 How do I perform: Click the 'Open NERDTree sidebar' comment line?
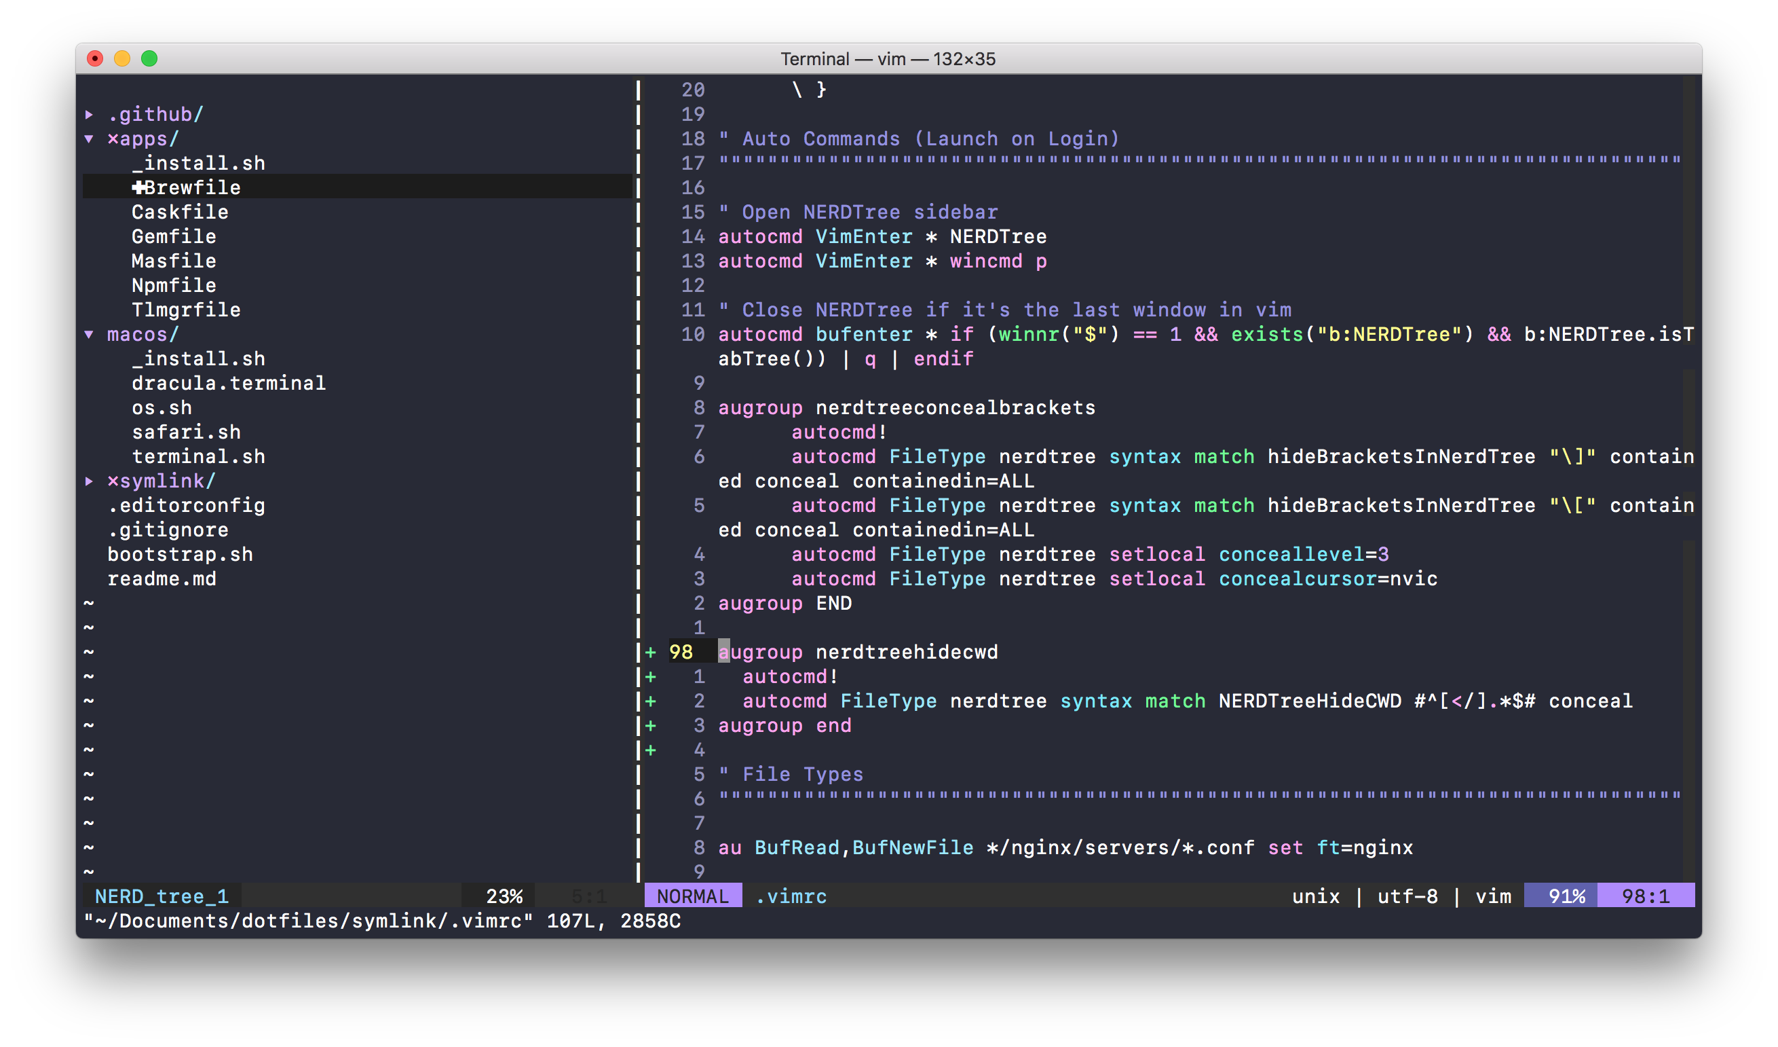pyautogui.click(x=858, y=212)
